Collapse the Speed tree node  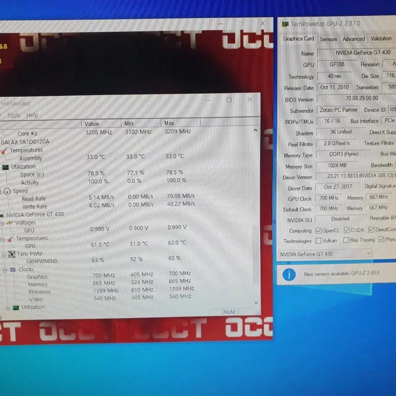click(1, 192)
